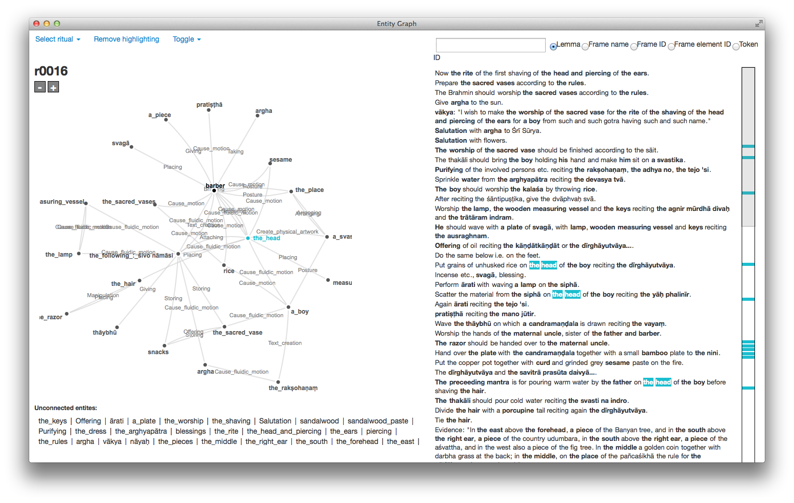
Task: Click bold 'the arghyapātra' in text
Action: [522, 180]
